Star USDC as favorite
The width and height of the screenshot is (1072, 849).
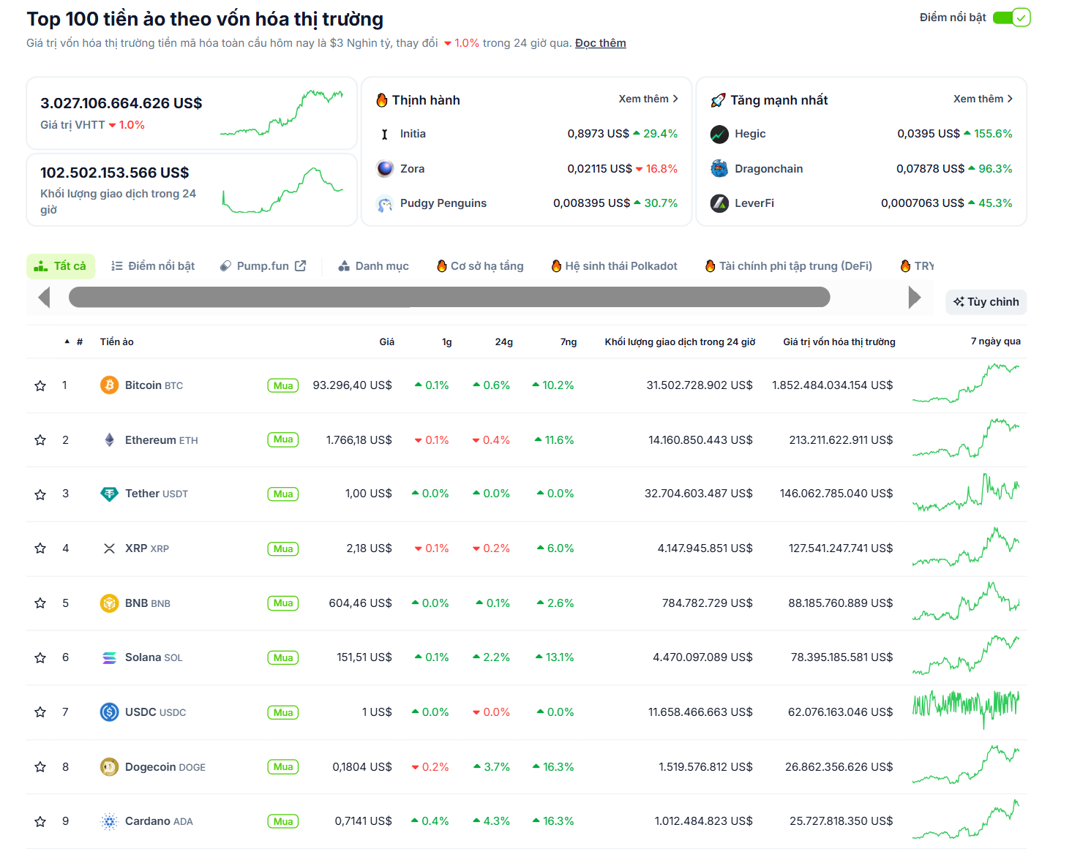point(40,712)
